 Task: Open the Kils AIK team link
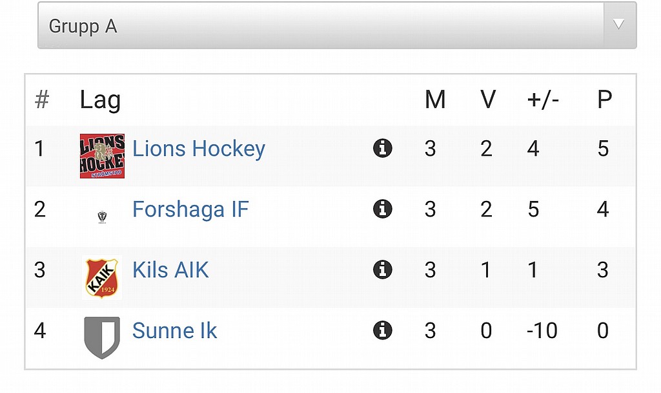click(170, 270)
